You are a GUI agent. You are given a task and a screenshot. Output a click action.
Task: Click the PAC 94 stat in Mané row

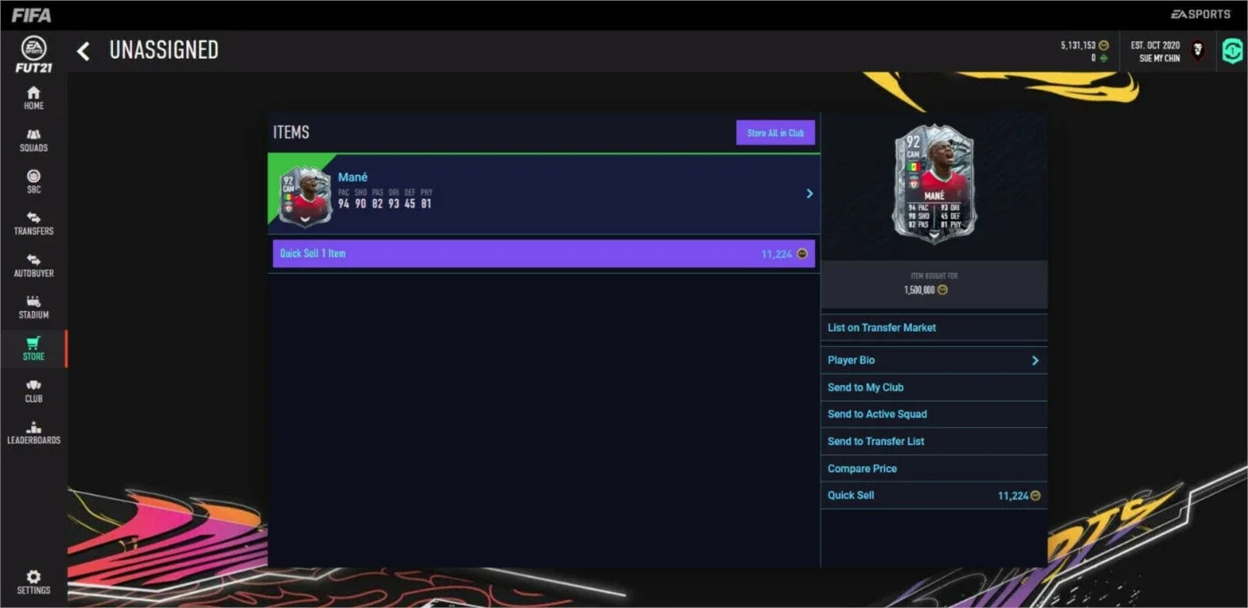click(x=344, y=199)
